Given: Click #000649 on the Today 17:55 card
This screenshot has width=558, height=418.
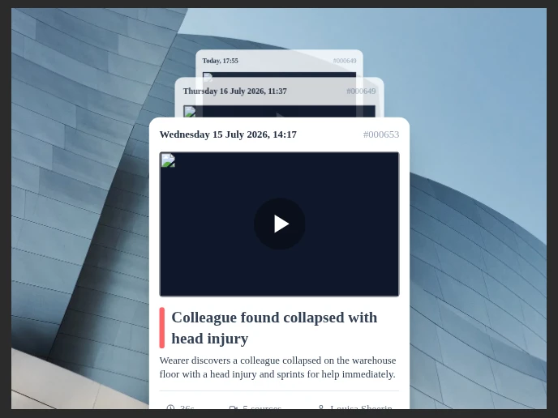Looking at the screenshot, I should click(345, 61).
